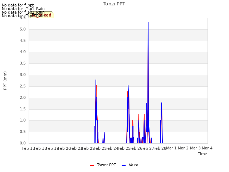Click the 0.5 y-axis tick label

[x=23, y=132]
